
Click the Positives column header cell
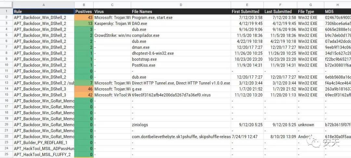pyautogui.click(x=84, y=12)
